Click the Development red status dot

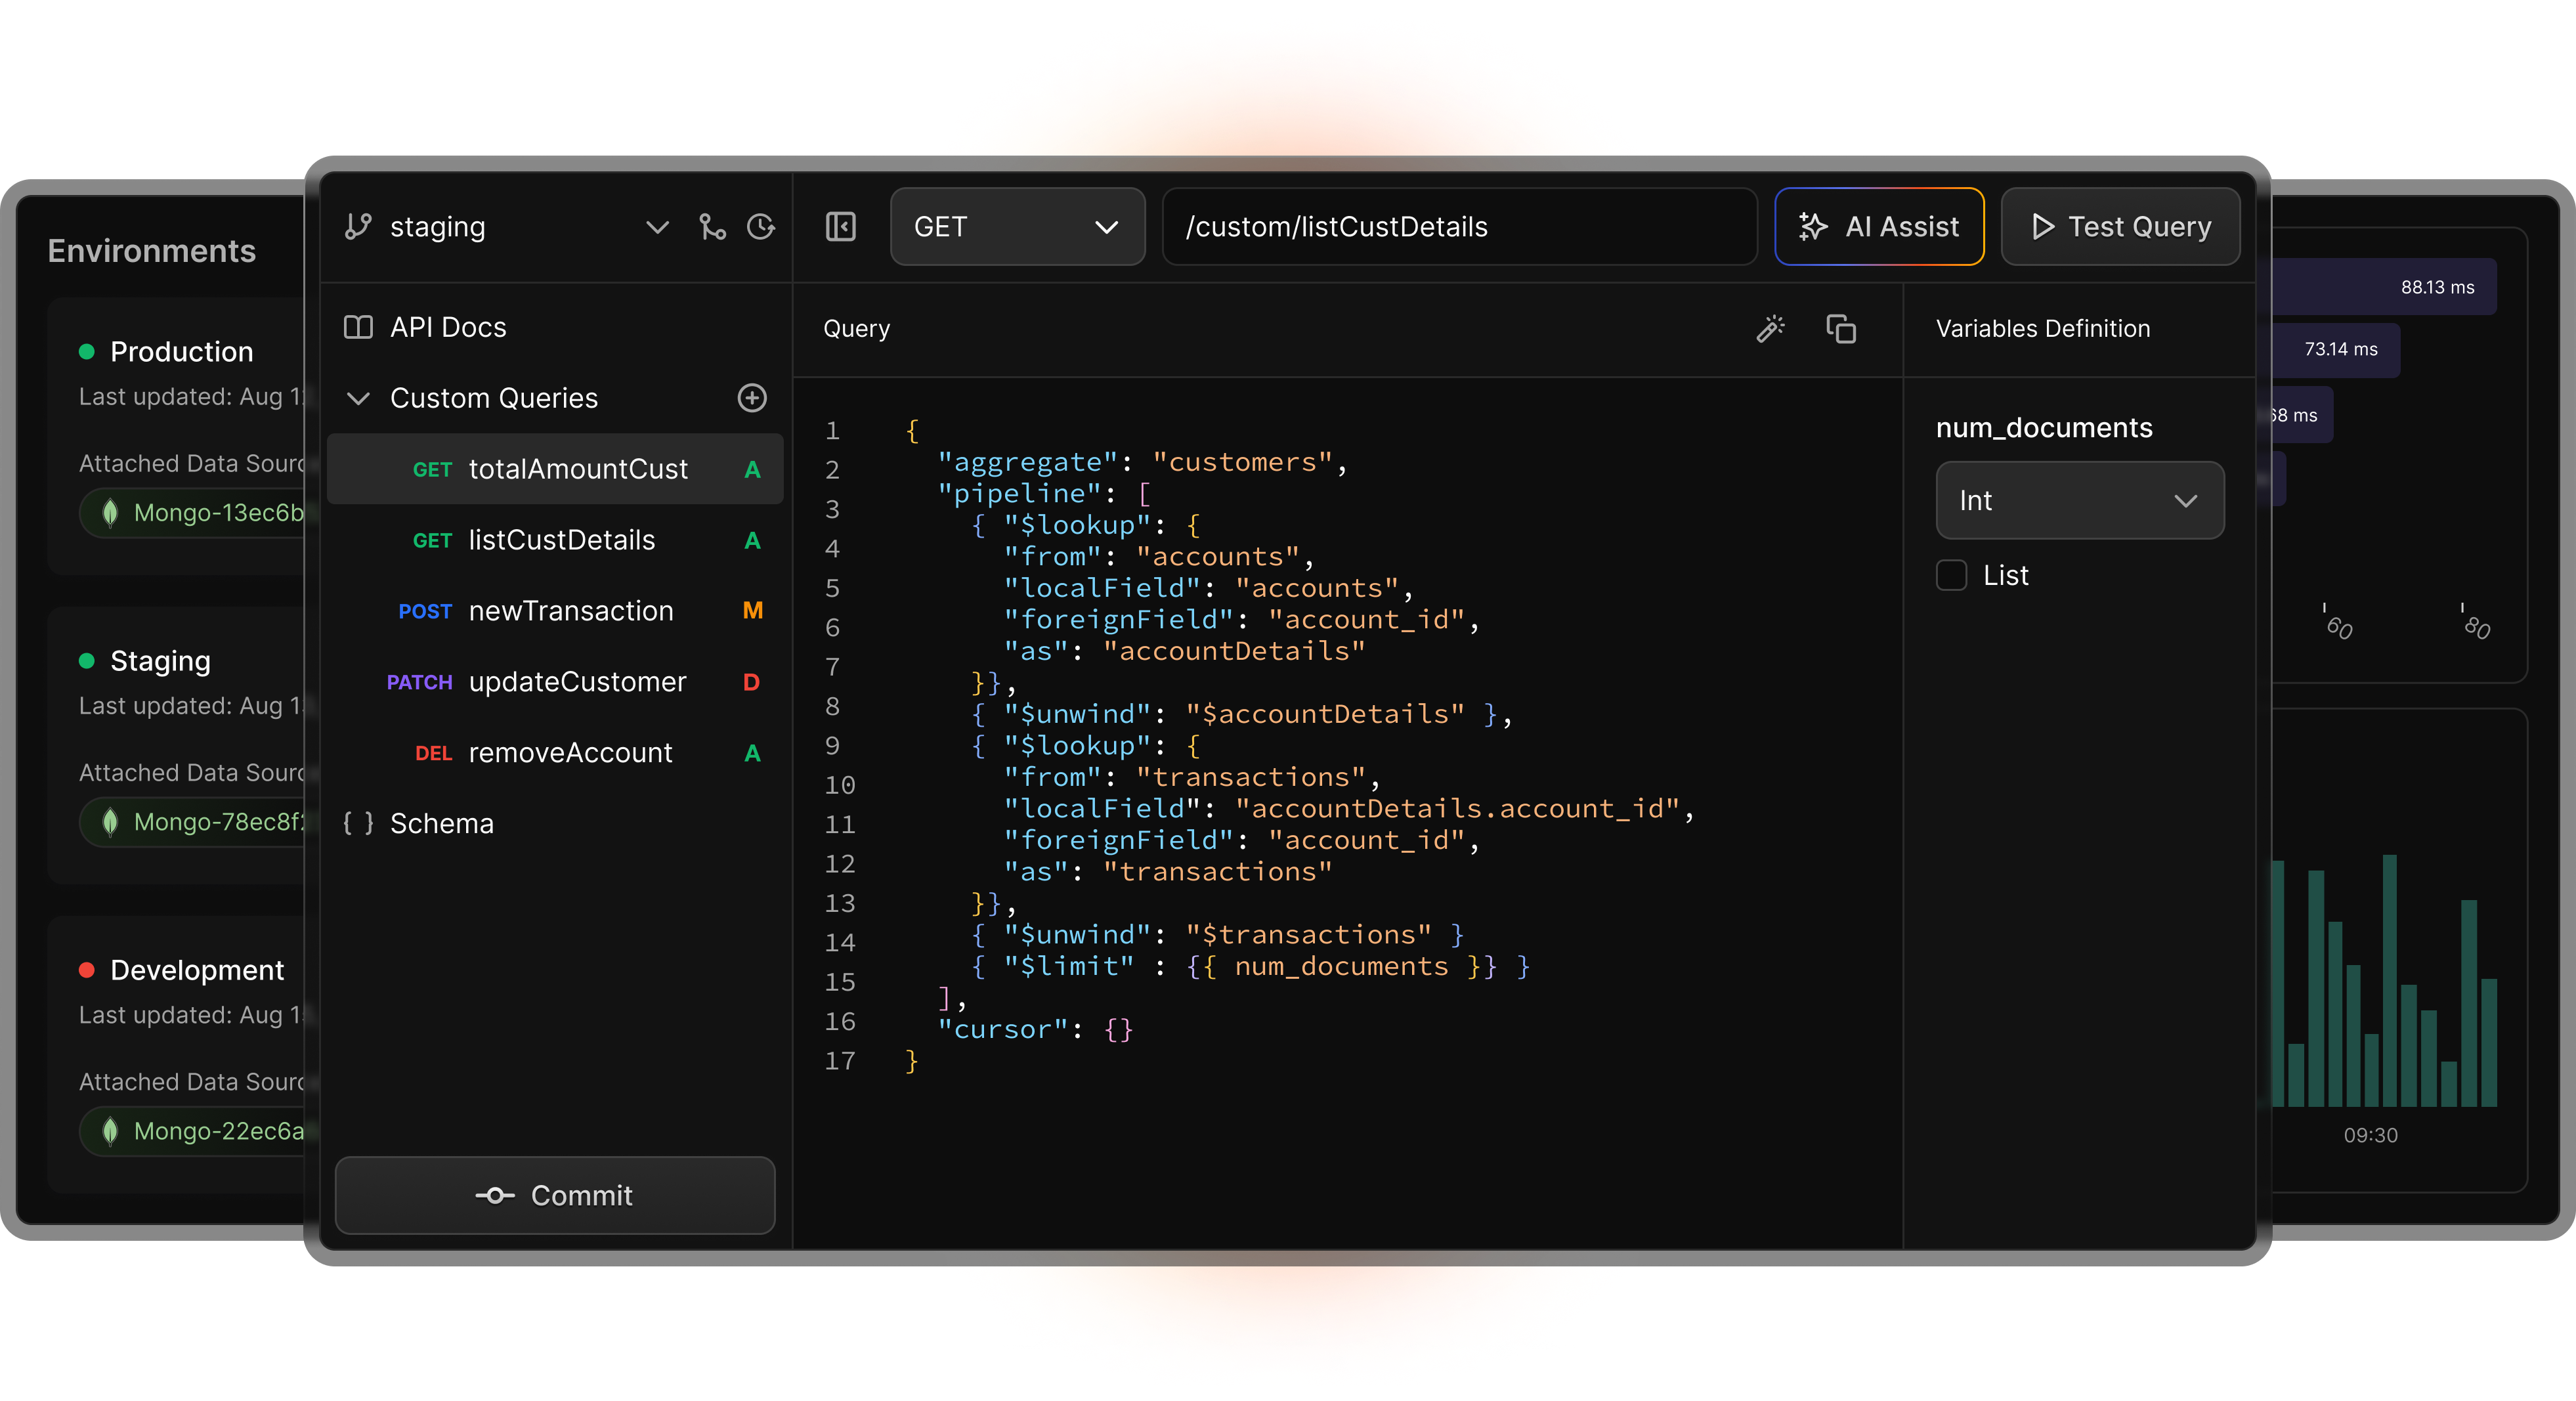86,970
